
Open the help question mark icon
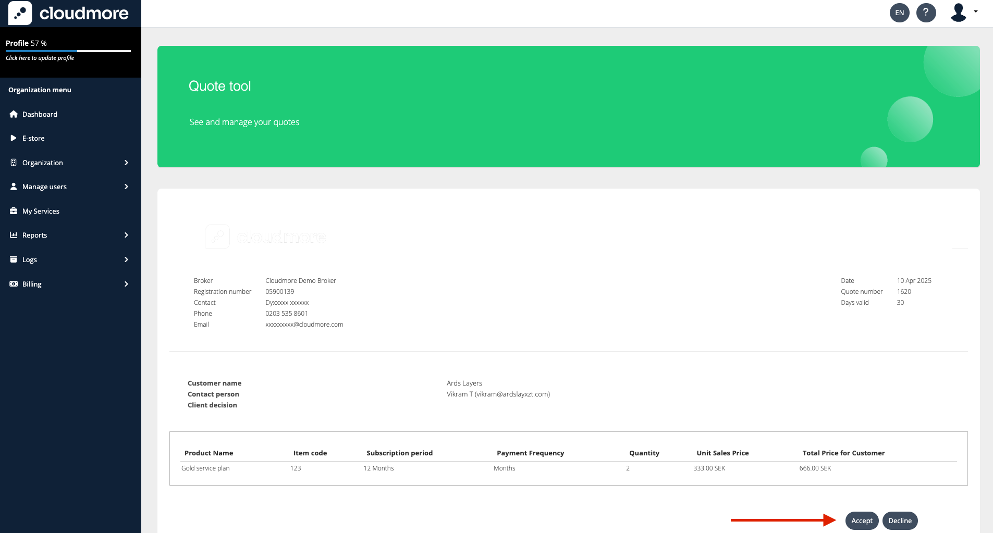point(926,13)
